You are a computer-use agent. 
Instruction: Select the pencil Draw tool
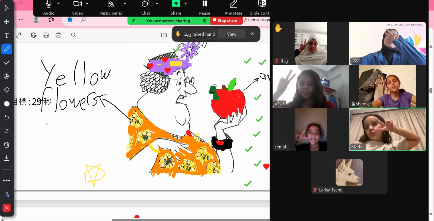pos(7,49)
